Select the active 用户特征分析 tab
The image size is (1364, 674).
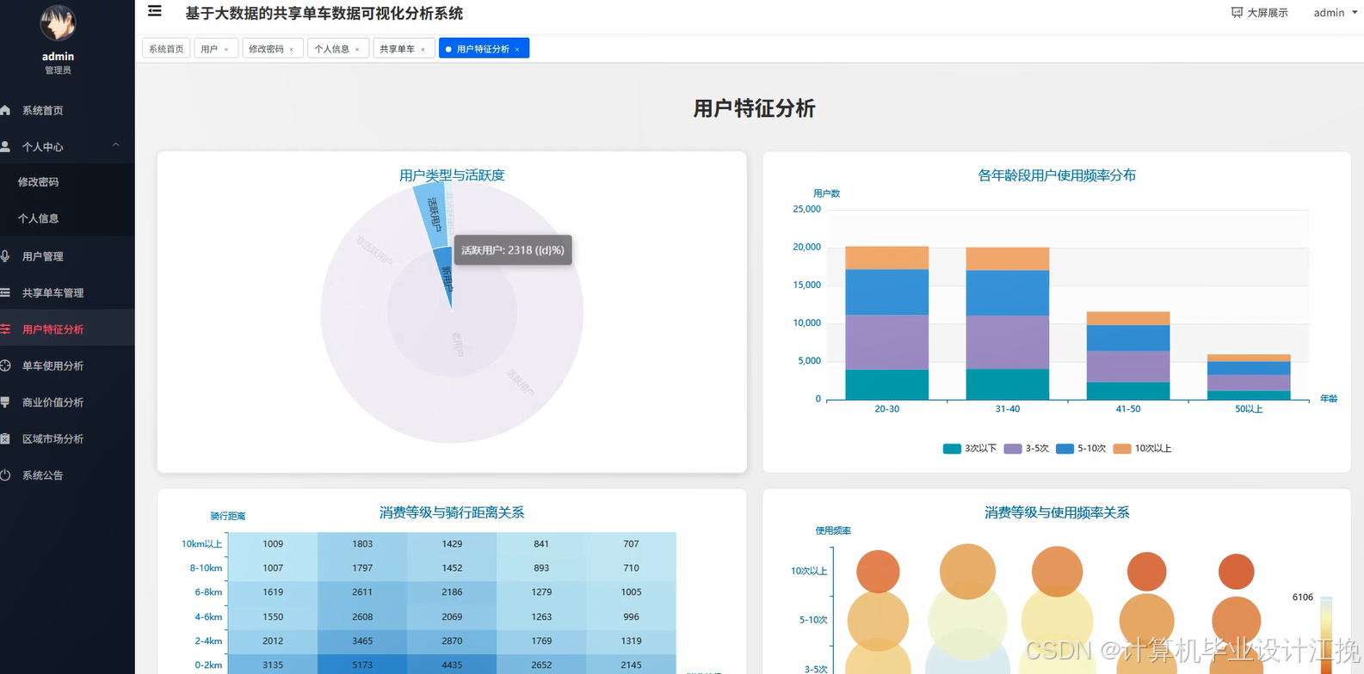pos(483,49)
